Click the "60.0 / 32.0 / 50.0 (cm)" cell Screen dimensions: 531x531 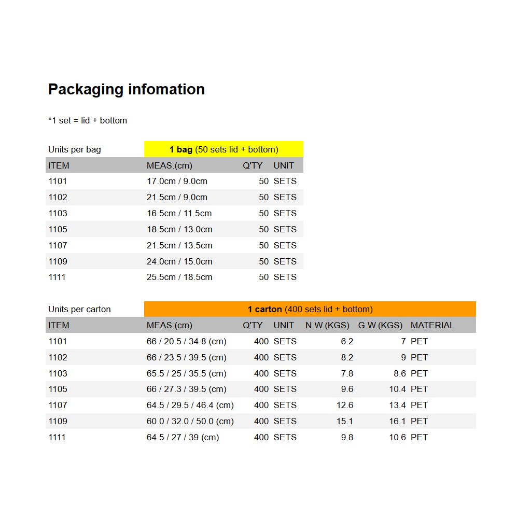190,421
